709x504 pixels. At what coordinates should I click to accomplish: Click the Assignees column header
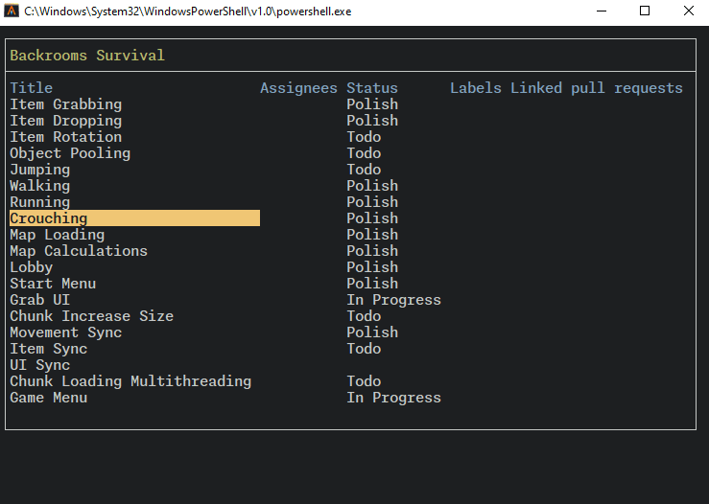pos(298,88)
